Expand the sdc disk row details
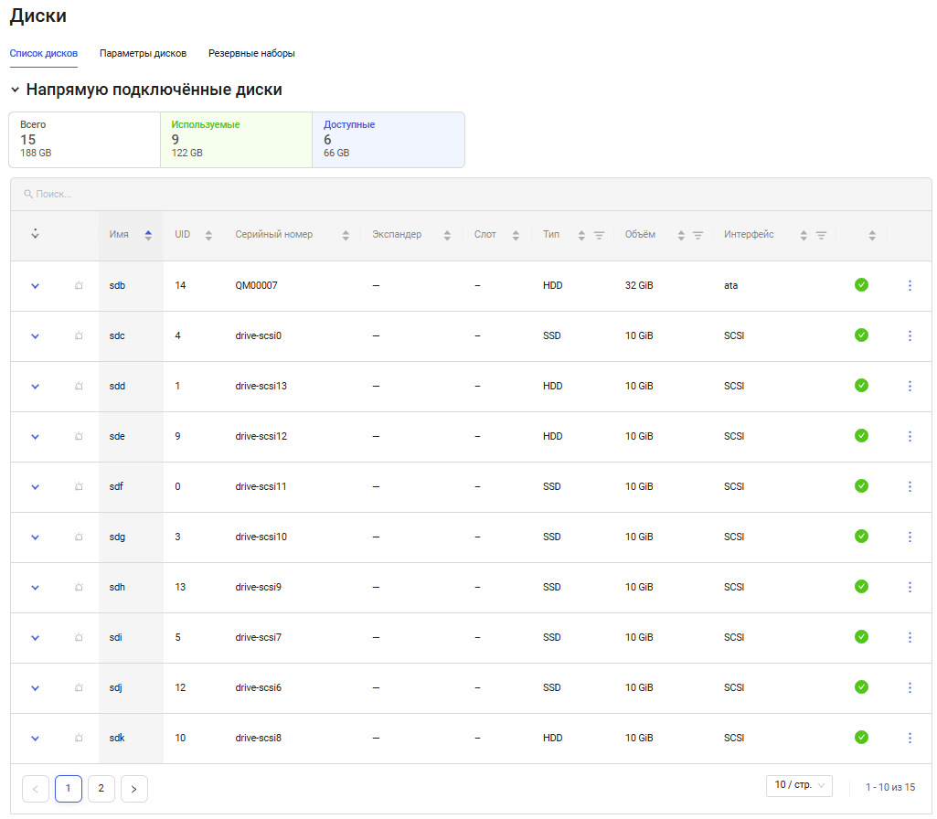This screenshot has width=937, height=819. click(x=36, y=335)
